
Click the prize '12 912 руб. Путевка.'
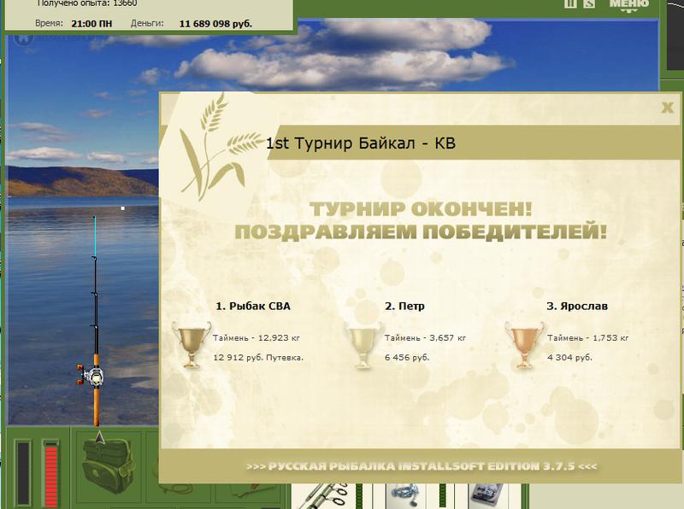pyautogui.click(x=258, y=358)
